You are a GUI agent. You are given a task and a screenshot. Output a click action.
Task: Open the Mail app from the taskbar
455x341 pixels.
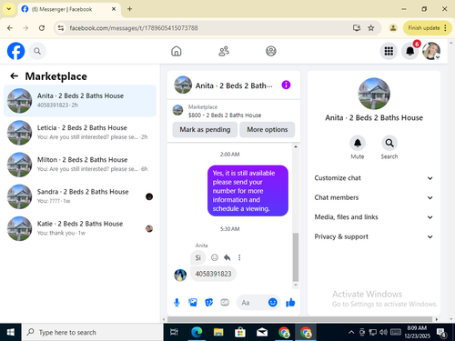[262, 332]
